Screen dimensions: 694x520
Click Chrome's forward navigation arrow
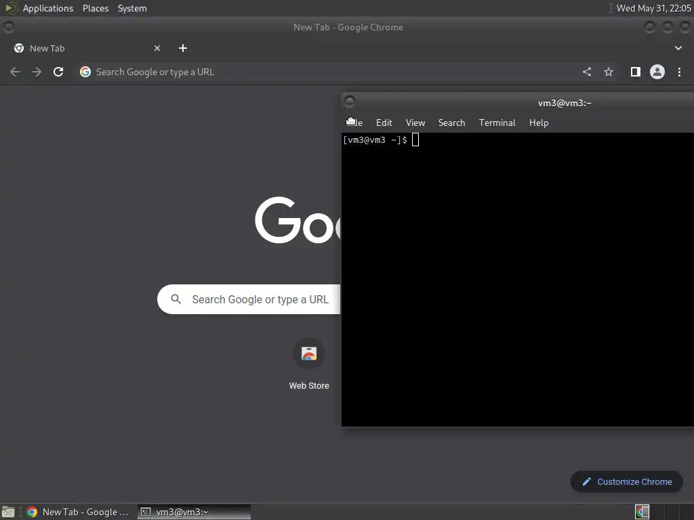tap(37, 72)
